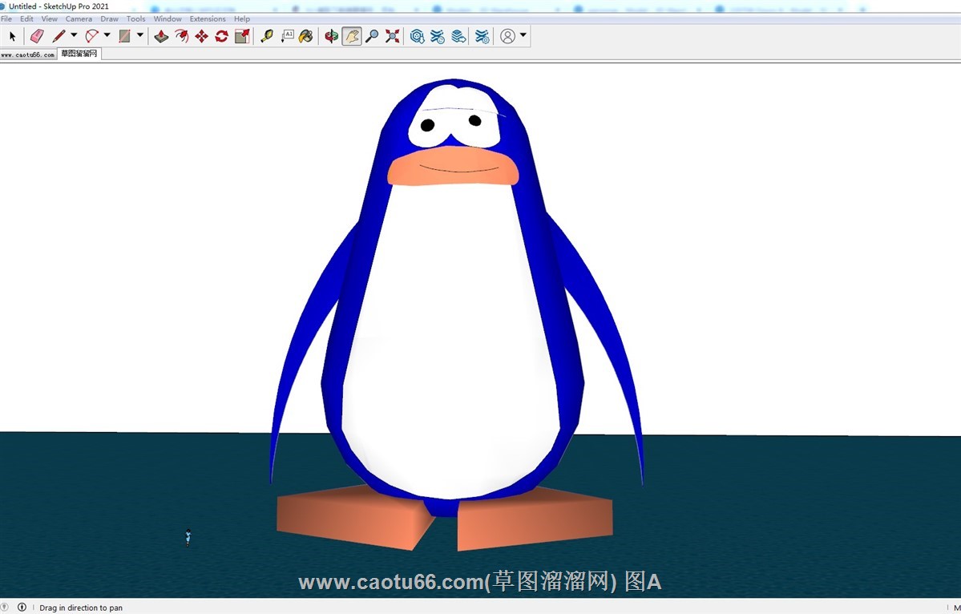Open the View menu

(49, 19)
